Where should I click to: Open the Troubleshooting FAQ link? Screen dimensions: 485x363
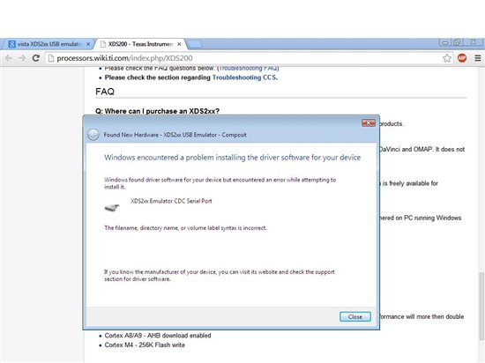[249, 68]
